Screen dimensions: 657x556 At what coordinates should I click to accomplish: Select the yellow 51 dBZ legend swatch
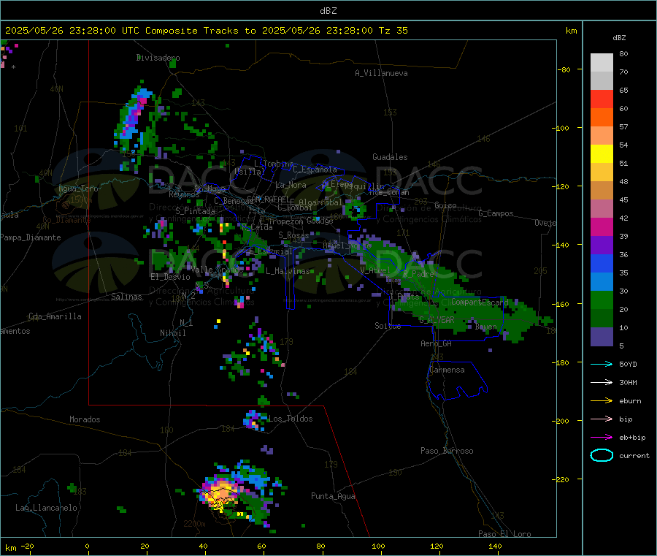pyautogui.click(x=602, y=154)
